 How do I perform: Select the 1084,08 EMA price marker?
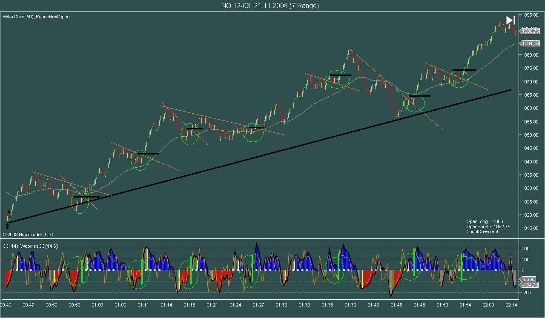[x=531, y=43]
